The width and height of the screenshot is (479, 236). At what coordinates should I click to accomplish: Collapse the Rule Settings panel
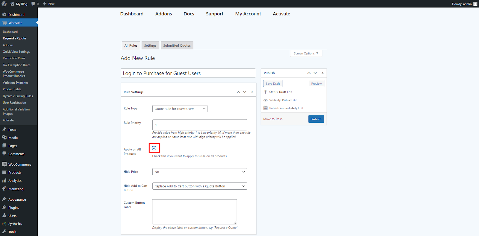coord(252,92)
